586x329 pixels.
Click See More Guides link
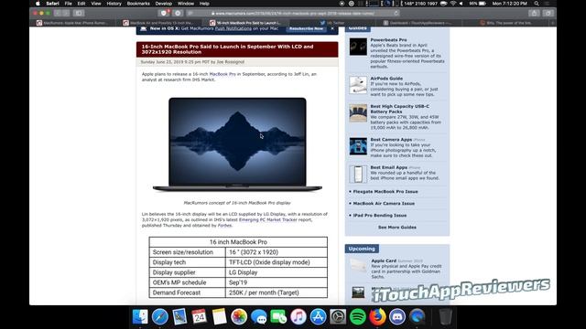coord(396,228)
